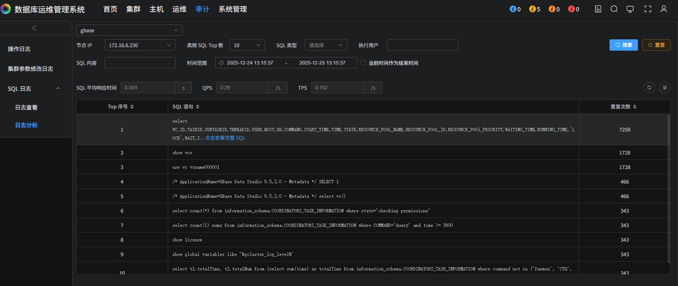Open 集群 in top navigation

(133, 9)
